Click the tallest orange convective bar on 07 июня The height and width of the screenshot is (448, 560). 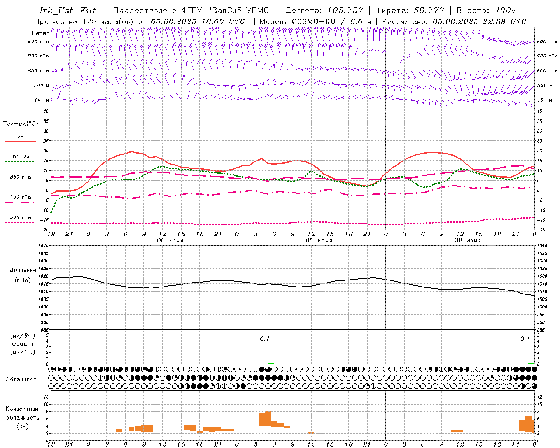click(268, 419)
